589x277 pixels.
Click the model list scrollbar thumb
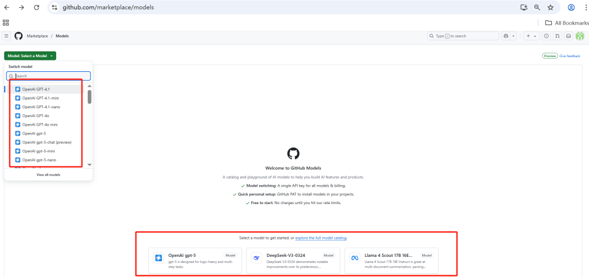89,97
